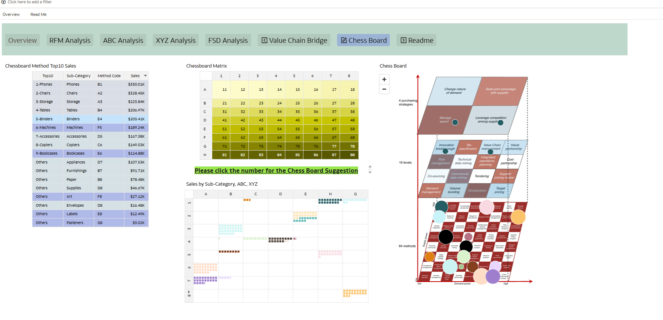
Task: Select the dark squares in column D row 4
Action: (281, 240)
